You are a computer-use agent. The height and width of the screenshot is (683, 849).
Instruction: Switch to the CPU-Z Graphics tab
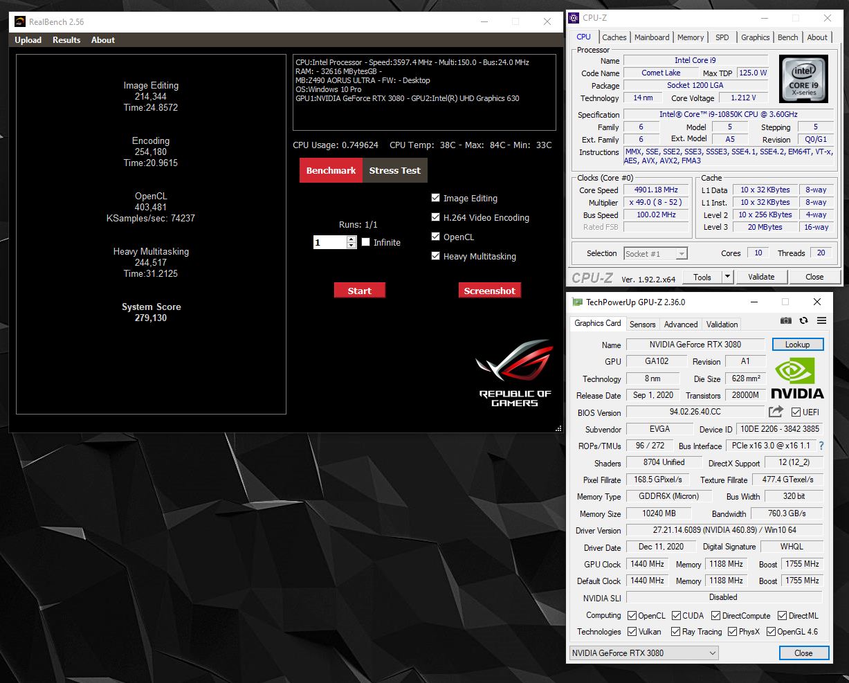pyautogui.click(x=755, y=37)
